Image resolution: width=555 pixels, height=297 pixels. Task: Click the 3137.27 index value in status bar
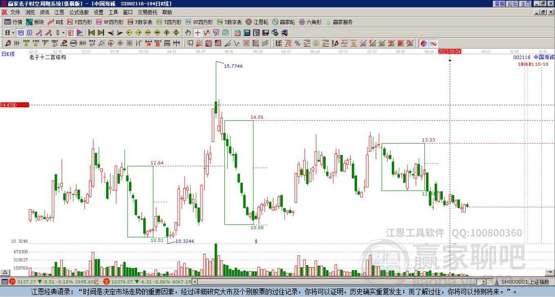pyautogui.click(x=26, y=282)
